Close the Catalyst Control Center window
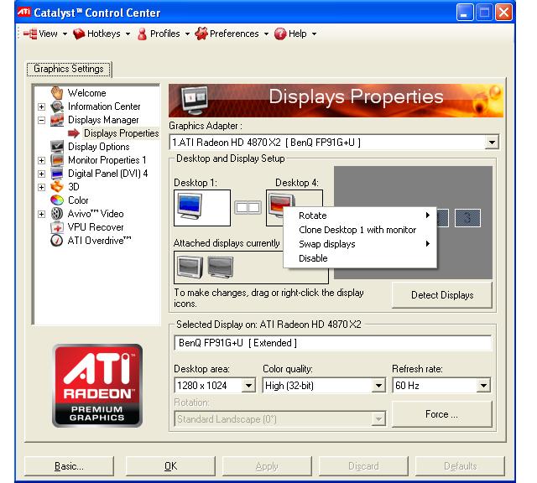537x483 pixels. click(503, 13)
